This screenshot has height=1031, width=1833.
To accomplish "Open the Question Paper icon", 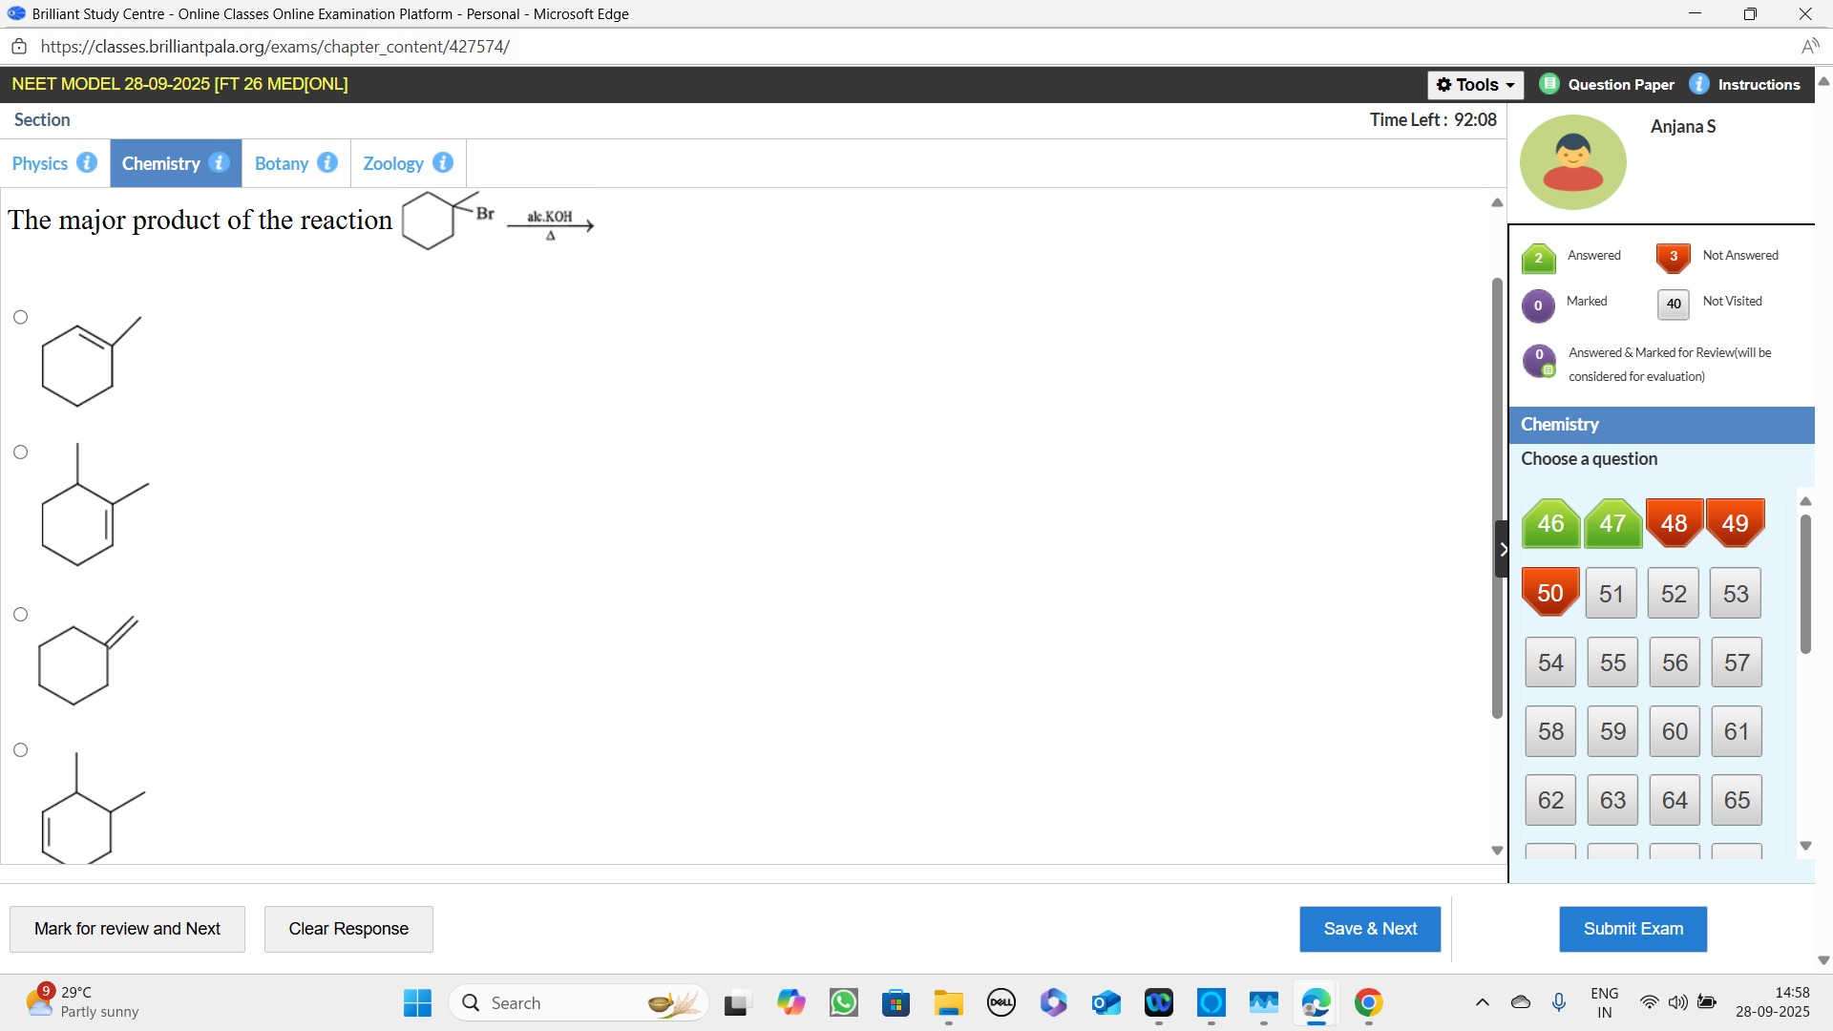I will click(1549, 84).
